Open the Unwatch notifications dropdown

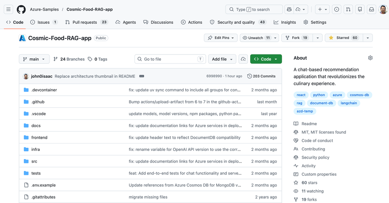(259, 38)
